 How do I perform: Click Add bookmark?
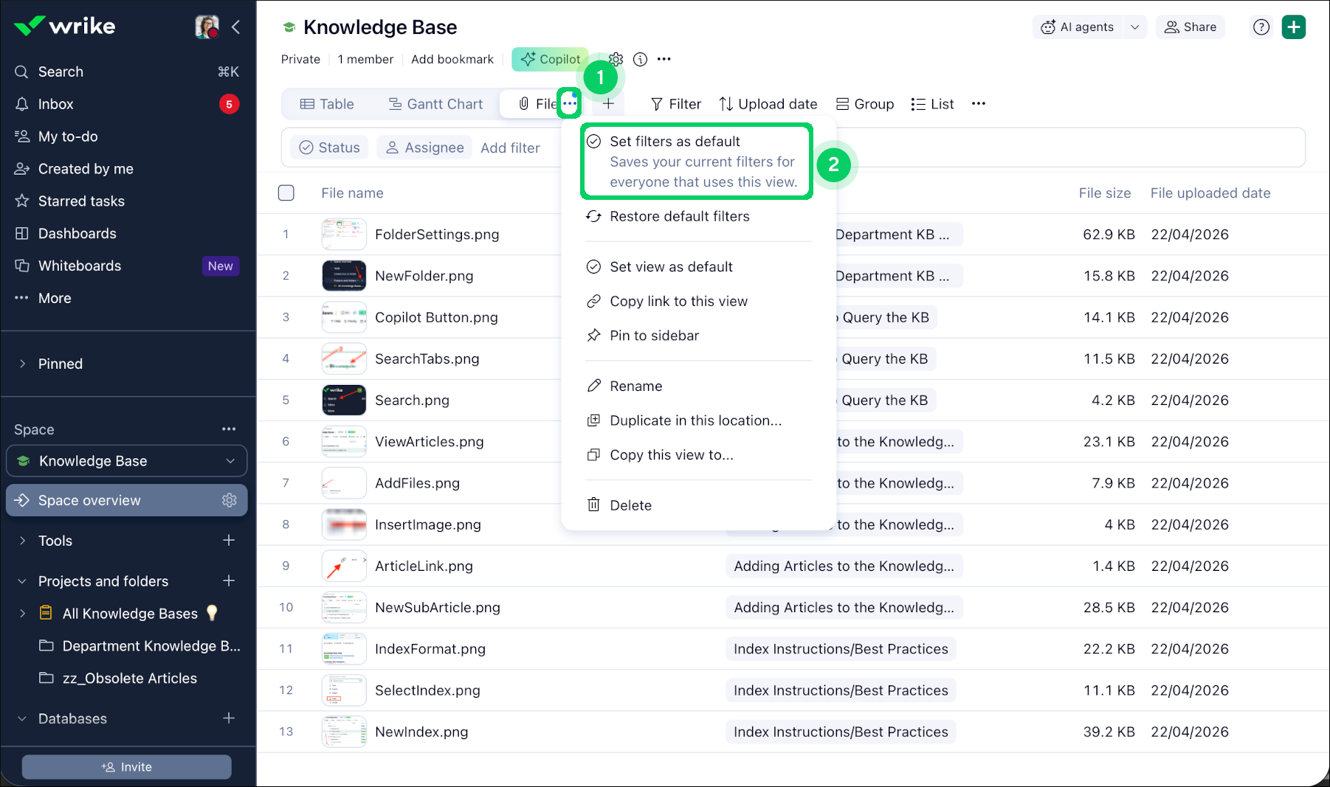452,60
